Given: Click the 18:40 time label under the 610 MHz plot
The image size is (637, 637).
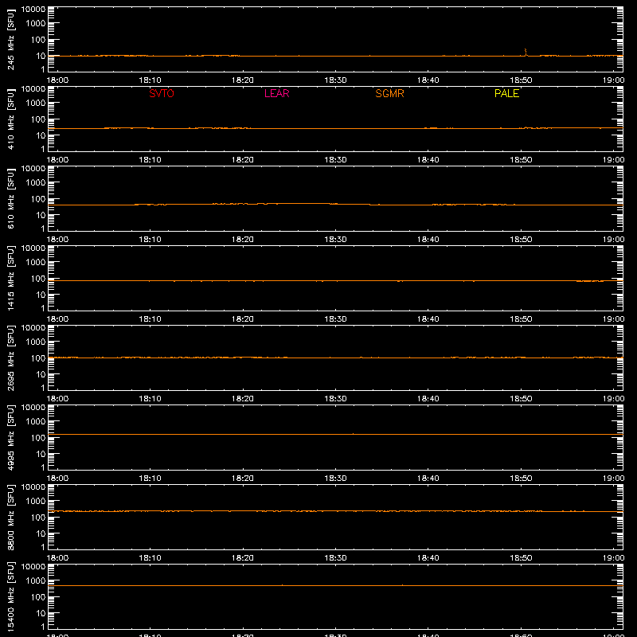Looking at the screenshot, I should (428, 240).
